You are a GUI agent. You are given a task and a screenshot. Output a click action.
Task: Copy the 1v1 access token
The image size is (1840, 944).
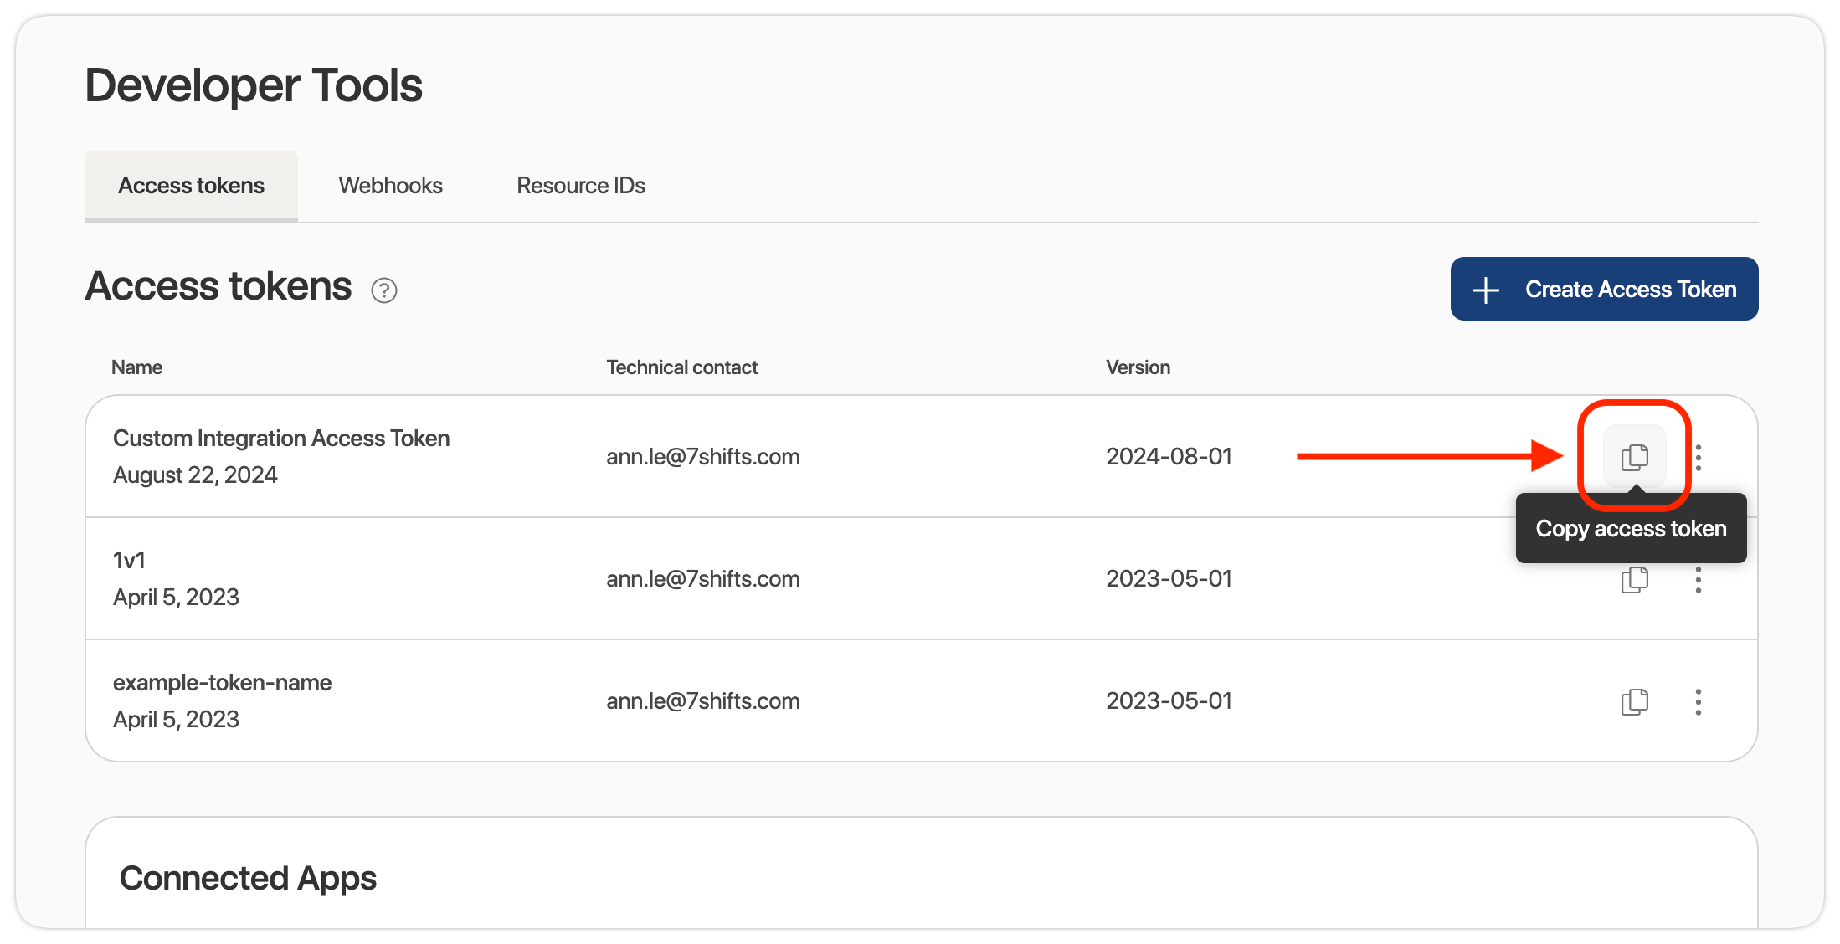click(1634, 579)
